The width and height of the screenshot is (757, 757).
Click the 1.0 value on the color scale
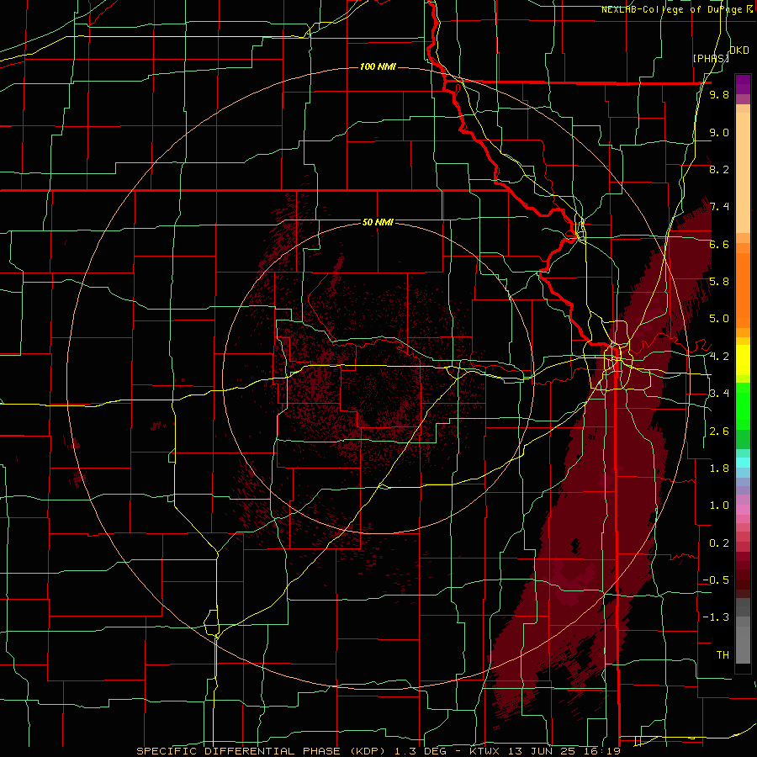[719, 506]
